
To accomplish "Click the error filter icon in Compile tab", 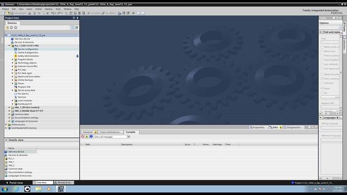I will (82, 136).
